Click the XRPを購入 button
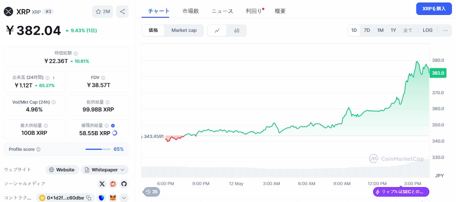The height and width of the screenshot is (202, 456). (x=434, y=9)
